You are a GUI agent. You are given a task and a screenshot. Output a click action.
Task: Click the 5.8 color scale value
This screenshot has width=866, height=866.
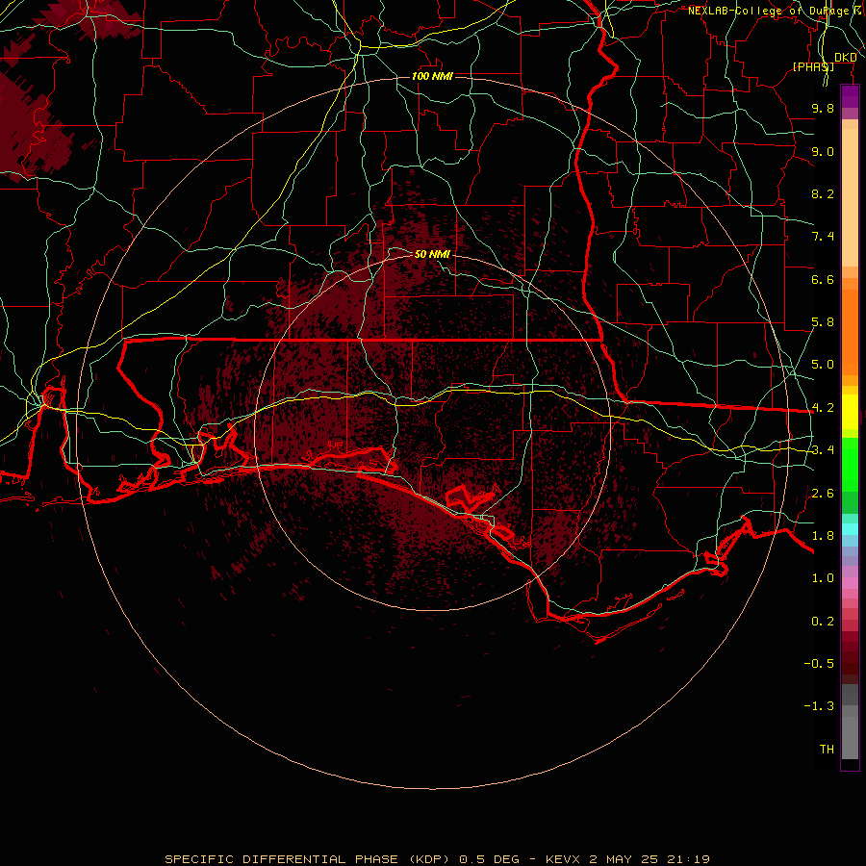coord(823,322)
